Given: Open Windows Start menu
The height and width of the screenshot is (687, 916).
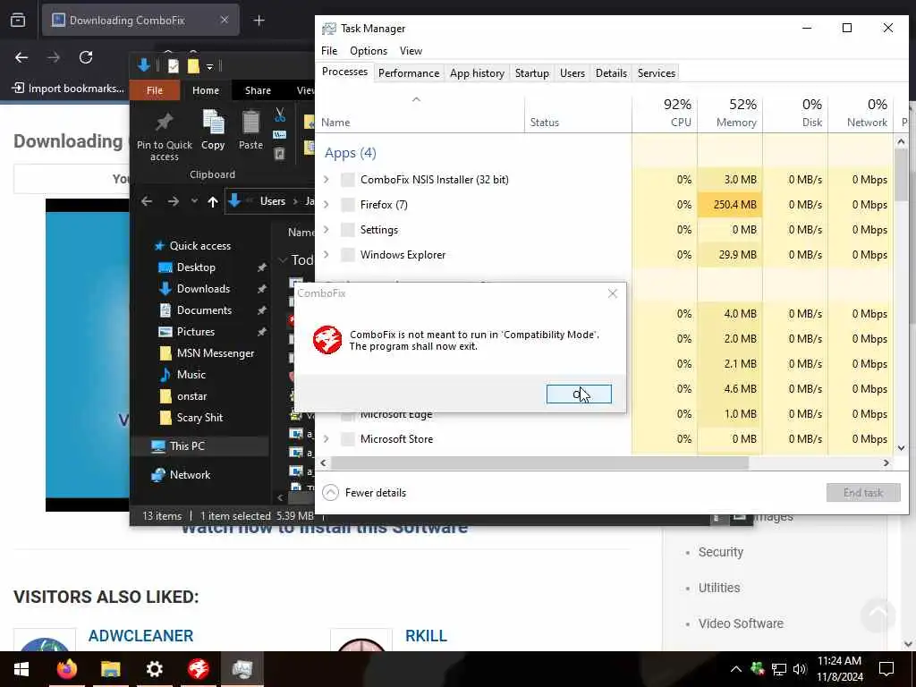Looking at the screenshot, I should 21,668.
